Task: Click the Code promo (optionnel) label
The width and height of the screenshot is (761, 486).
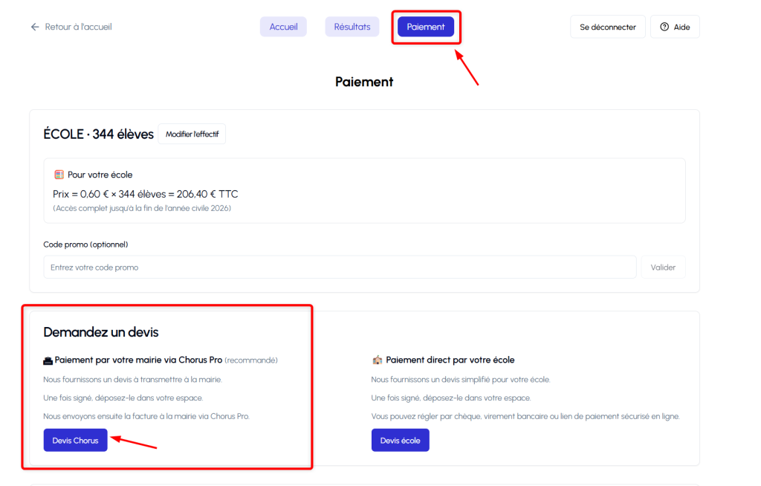Action: (x=85, y=244)
